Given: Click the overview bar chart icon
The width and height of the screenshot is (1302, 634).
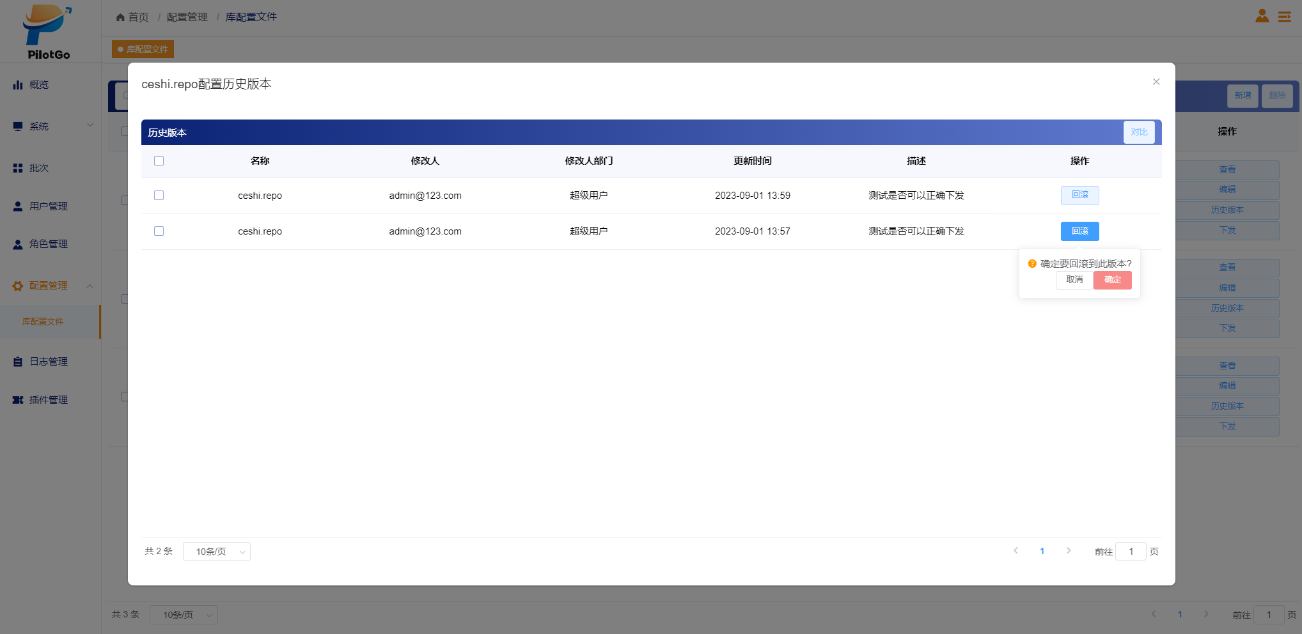Looking at the screenshot, I should point(18,85).
